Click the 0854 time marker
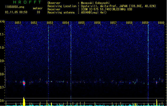This screenshot has width=167, height=106. [66, 23]
